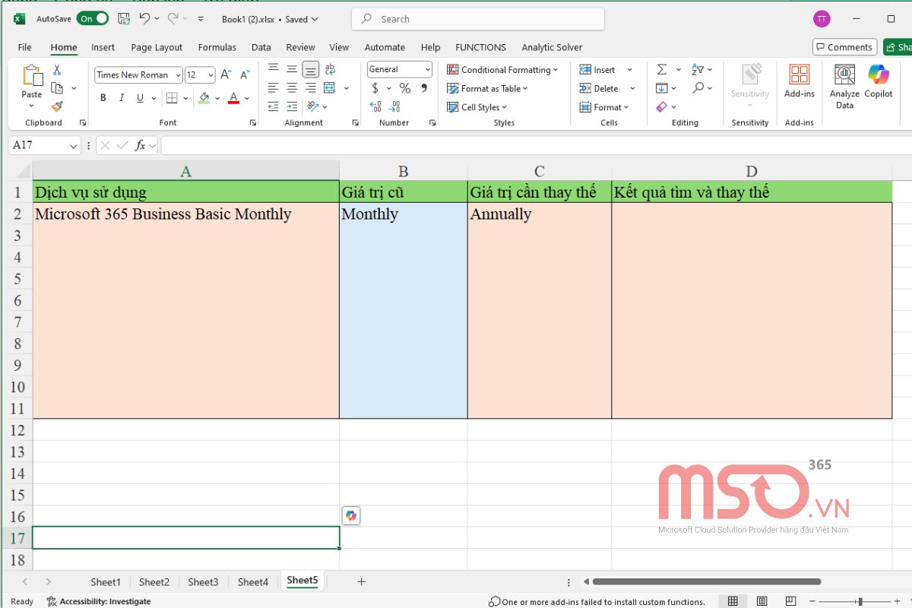Image resolution: width=912 pixels, height=608 pixels.
Task: Click the Save icon in title bar
Action: (124, 19)
